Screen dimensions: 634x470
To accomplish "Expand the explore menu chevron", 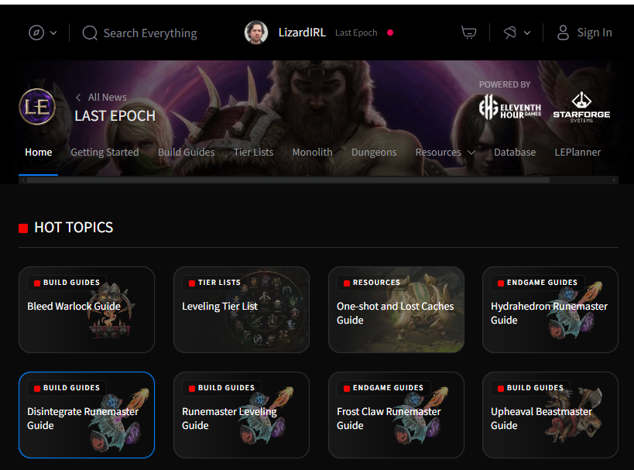I will tap(53, 33).
